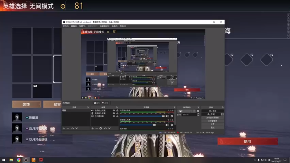Toggle the lock on the 音频输入采集 source
This screenshot has width=290, height=163.
tap(117, 113)
